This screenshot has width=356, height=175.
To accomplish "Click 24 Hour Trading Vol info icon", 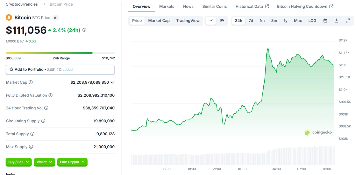I will tap(46, 108).
